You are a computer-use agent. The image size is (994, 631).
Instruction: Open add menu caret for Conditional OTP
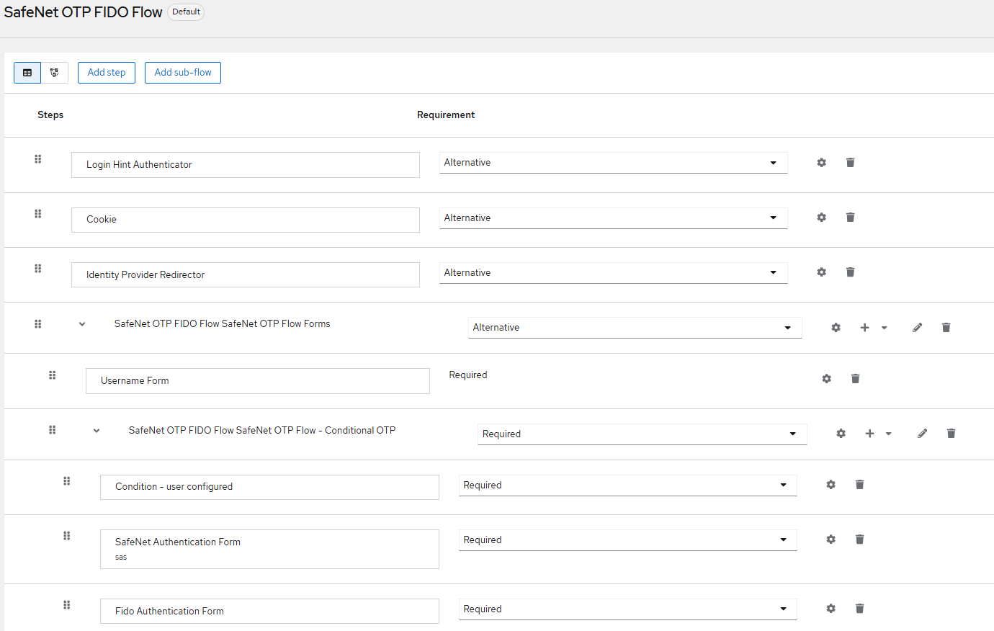(889, 434)
